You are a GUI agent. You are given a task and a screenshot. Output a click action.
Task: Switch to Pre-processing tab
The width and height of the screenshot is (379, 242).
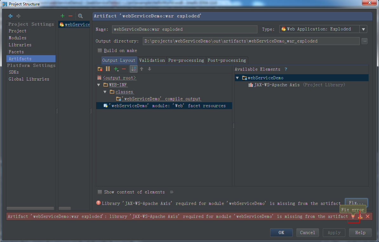[x=186, y=60]
